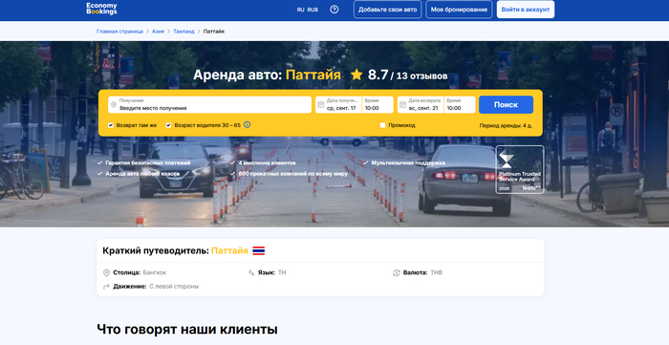Click the Feefo Platinum Trusted Service Award badge
669x345 pixels.
point(520,170)
